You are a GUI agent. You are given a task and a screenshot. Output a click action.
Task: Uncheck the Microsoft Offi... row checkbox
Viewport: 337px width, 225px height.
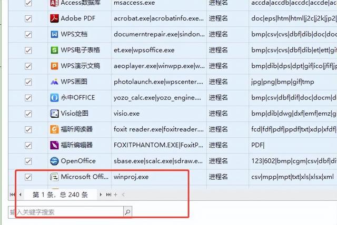point(28,177)
